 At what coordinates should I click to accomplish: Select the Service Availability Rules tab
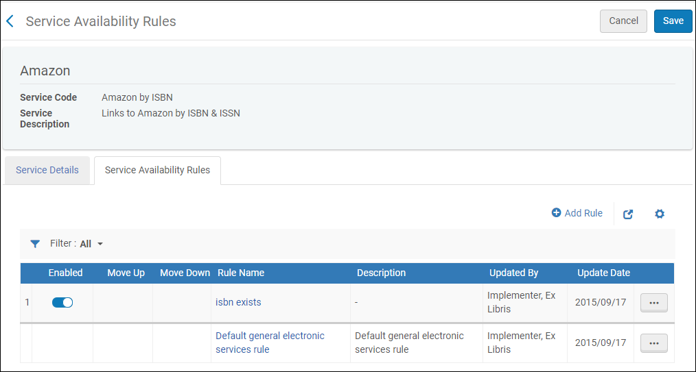click(157, 170)
